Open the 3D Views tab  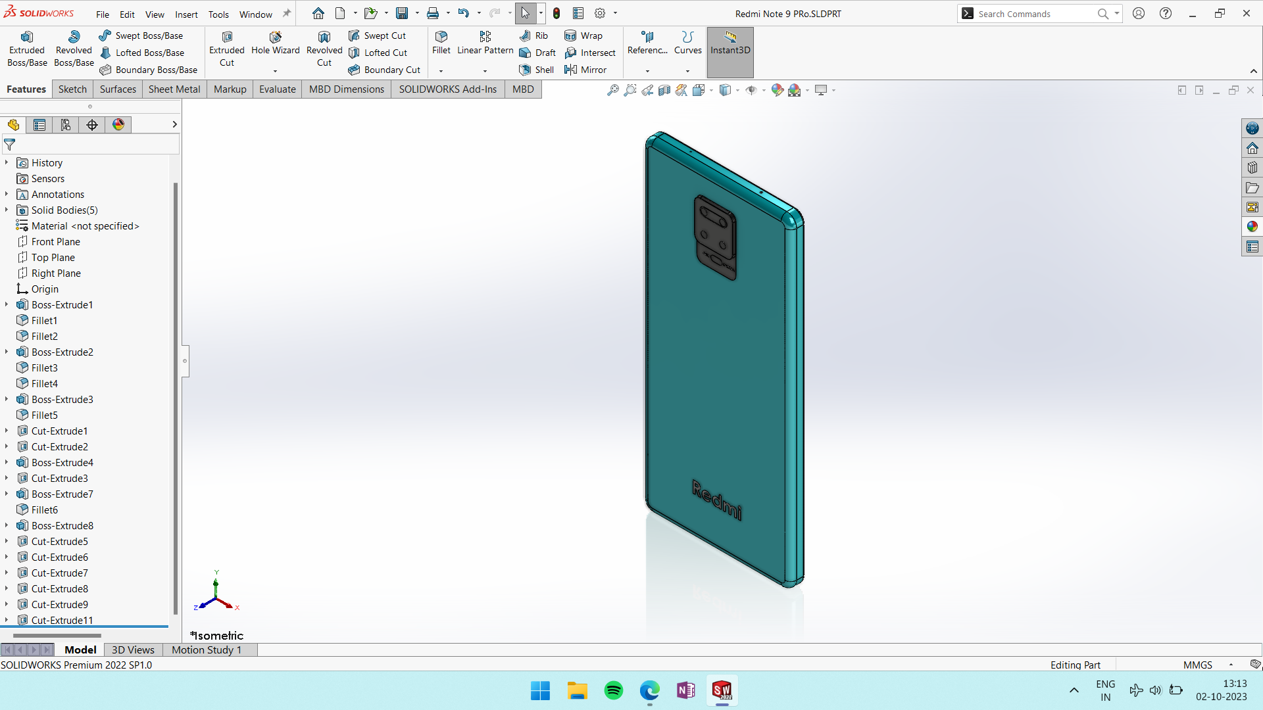(x=133, y=650)
